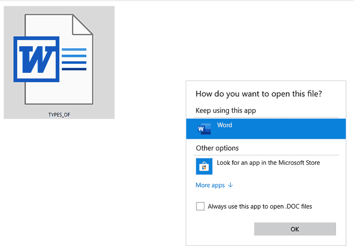Choose Look for an app in the Microsoft Store
Screen dimensions: 354x249
pyautogui.click(x=268, y=163)
